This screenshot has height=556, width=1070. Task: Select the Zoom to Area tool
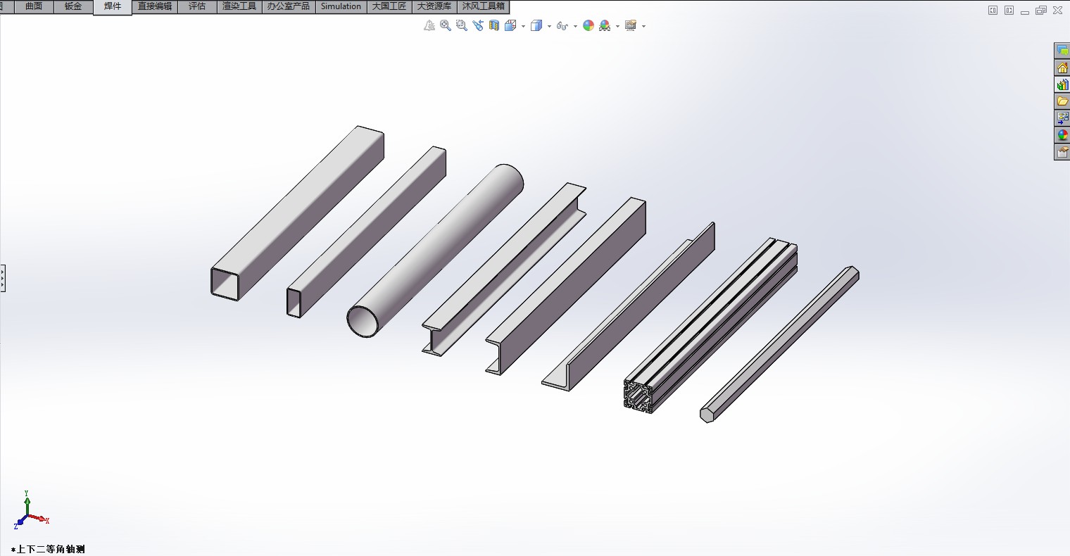462,26
